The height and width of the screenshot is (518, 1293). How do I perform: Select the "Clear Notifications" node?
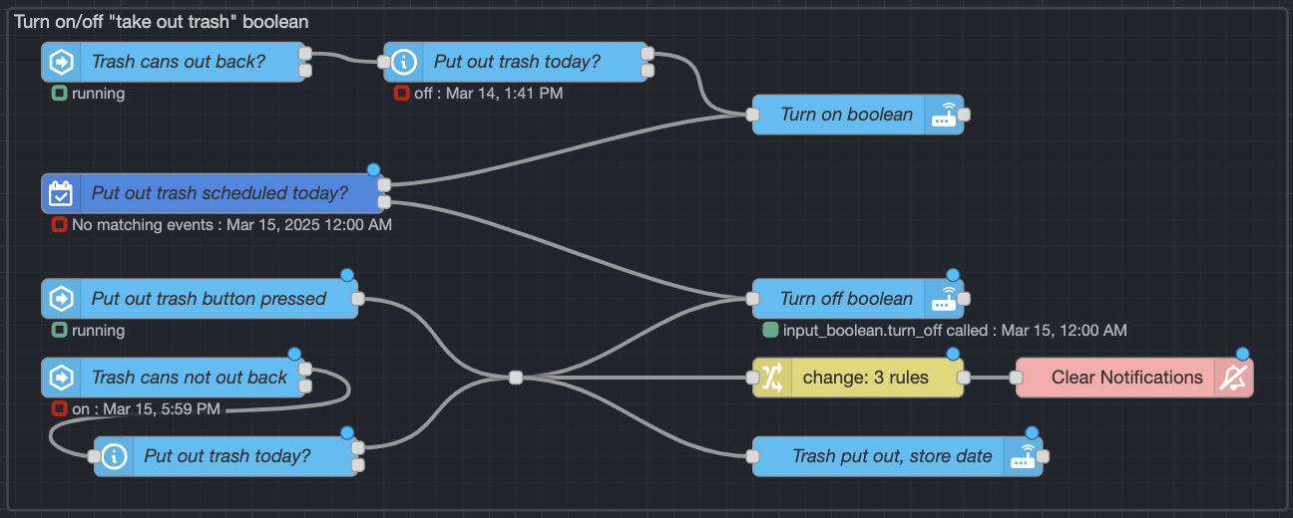click(1134, 378)
